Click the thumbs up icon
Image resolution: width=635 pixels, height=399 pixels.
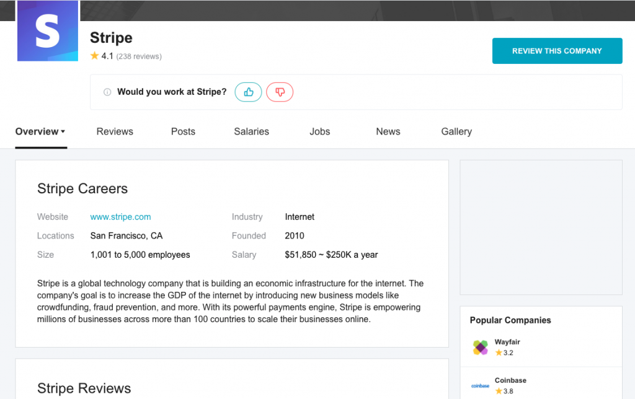249,92
